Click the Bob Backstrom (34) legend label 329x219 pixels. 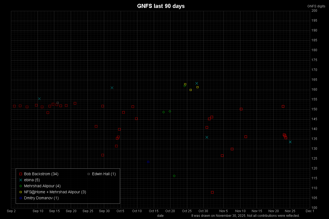41,174
